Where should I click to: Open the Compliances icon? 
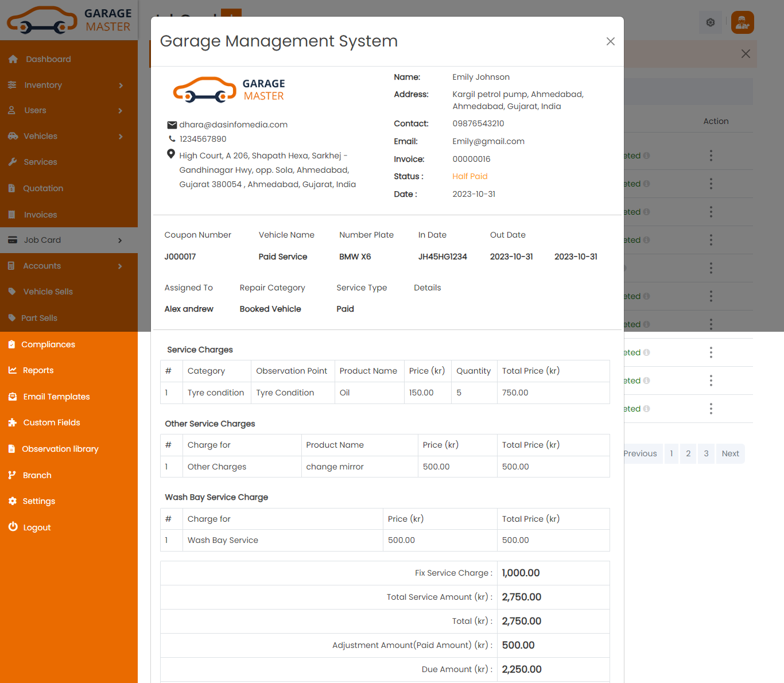[13, 344]
